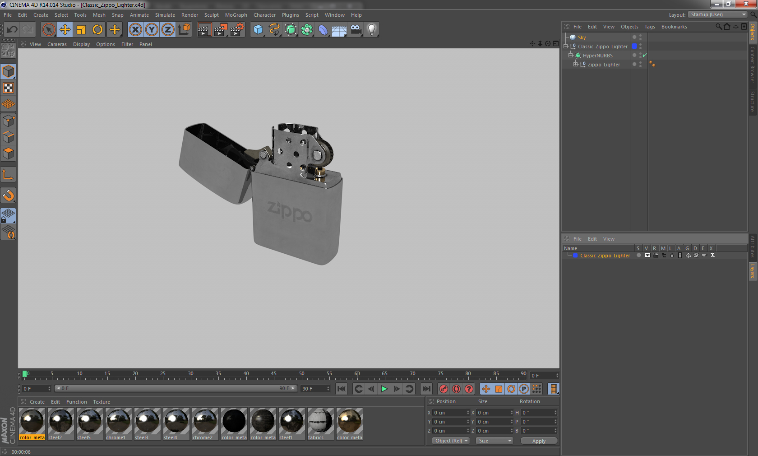Open the Layout dropdown Startup (User)
The image size is (758, 456).
tap(718, 14)
